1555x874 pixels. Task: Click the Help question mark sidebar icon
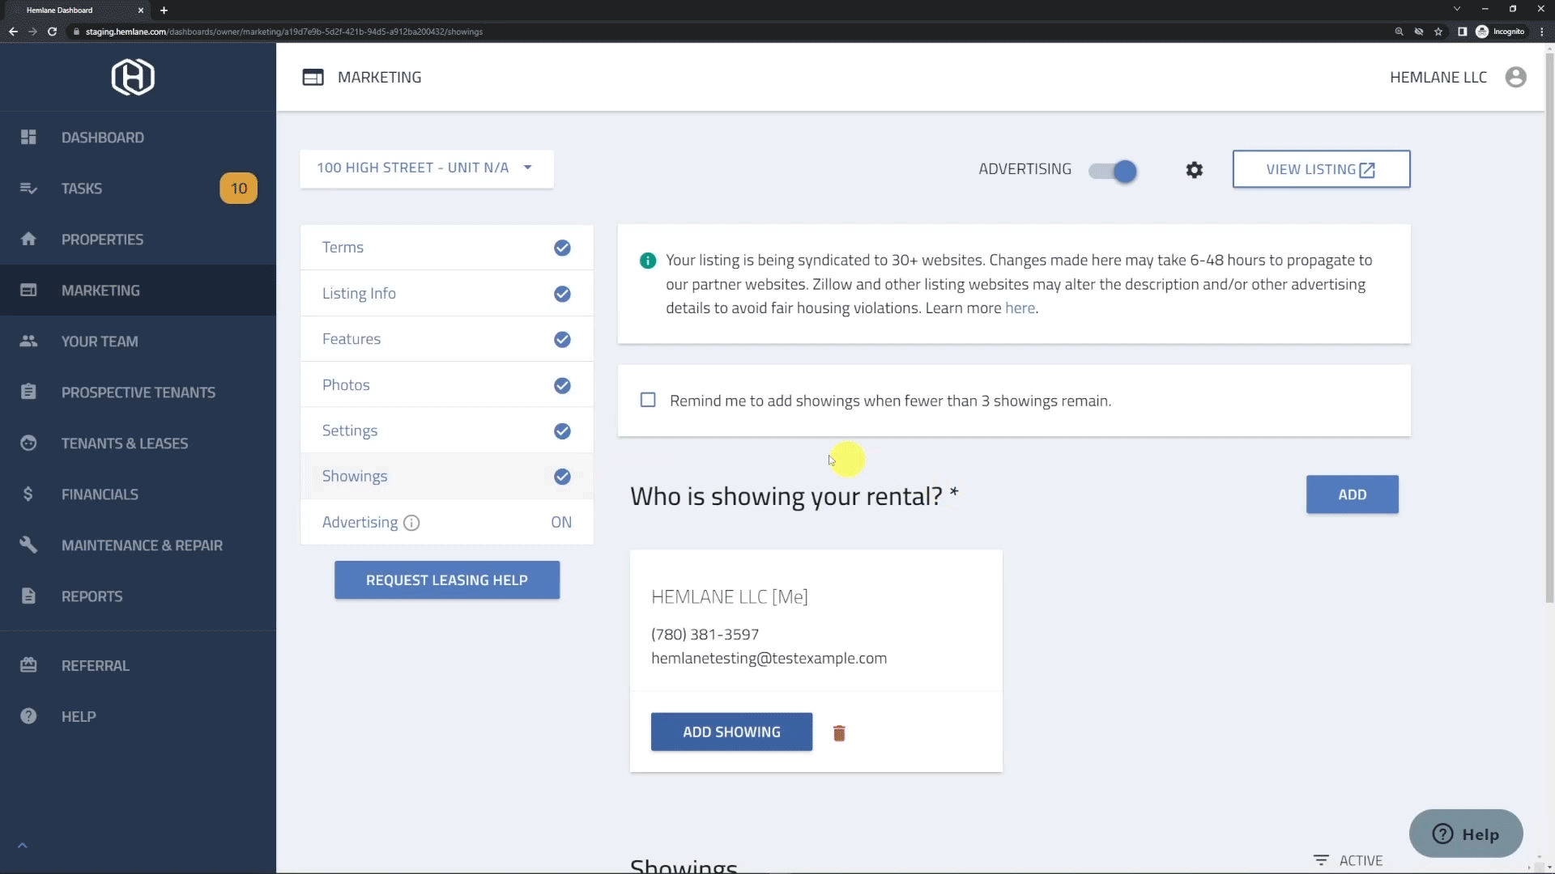pos(28,716)
